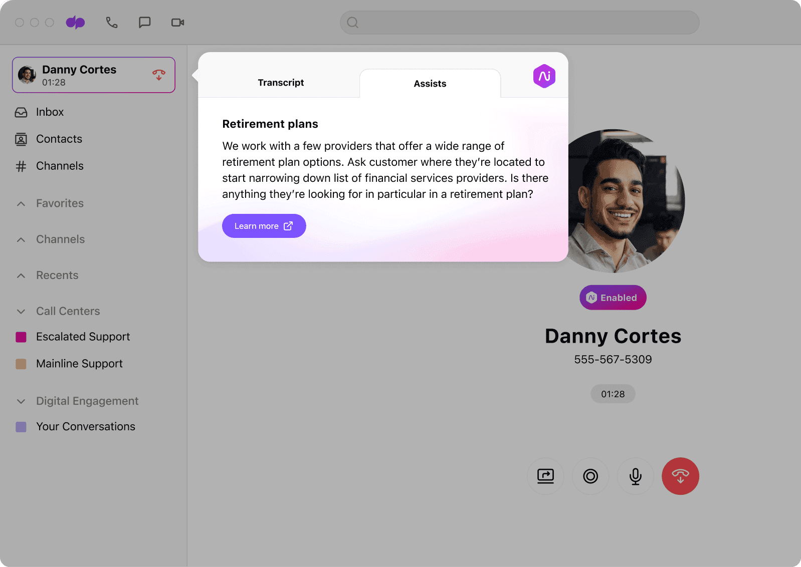The height and width of the screenshot is (567, 801).
Task: Collapse the Call Centers section
Action: click(x=21, y=312)
